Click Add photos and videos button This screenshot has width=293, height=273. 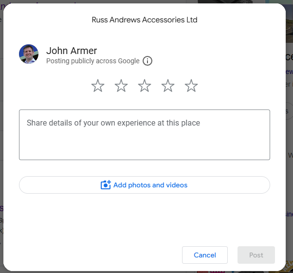[145, 185]
